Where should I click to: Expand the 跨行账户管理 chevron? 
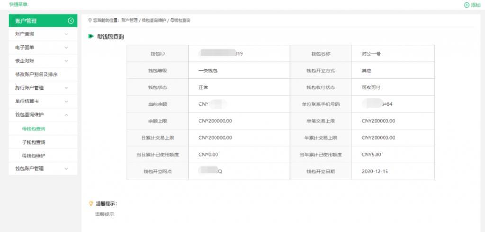(66, 88)
